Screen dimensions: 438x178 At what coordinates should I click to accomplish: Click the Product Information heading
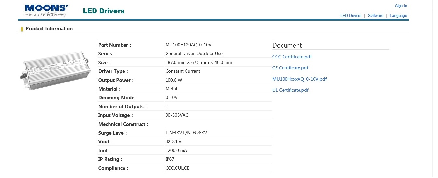49,29
